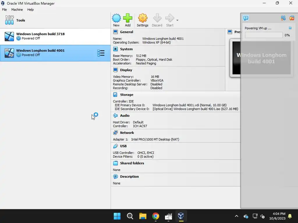
Task: Click 'Intel PRO/1000 MT Desktop (NAT)' adapter text
Action: click(x=155, y=139)
